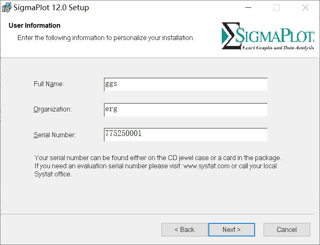
Task: Click the "Enter the following information" instruction text
Action: pos(106,38)
